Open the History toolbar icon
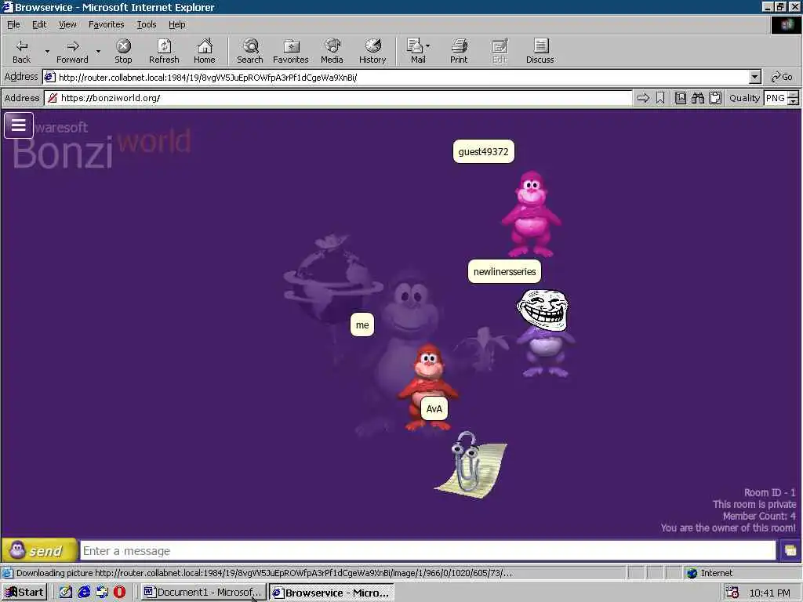This screenshot has width=803, height=602. pos(372,51)
